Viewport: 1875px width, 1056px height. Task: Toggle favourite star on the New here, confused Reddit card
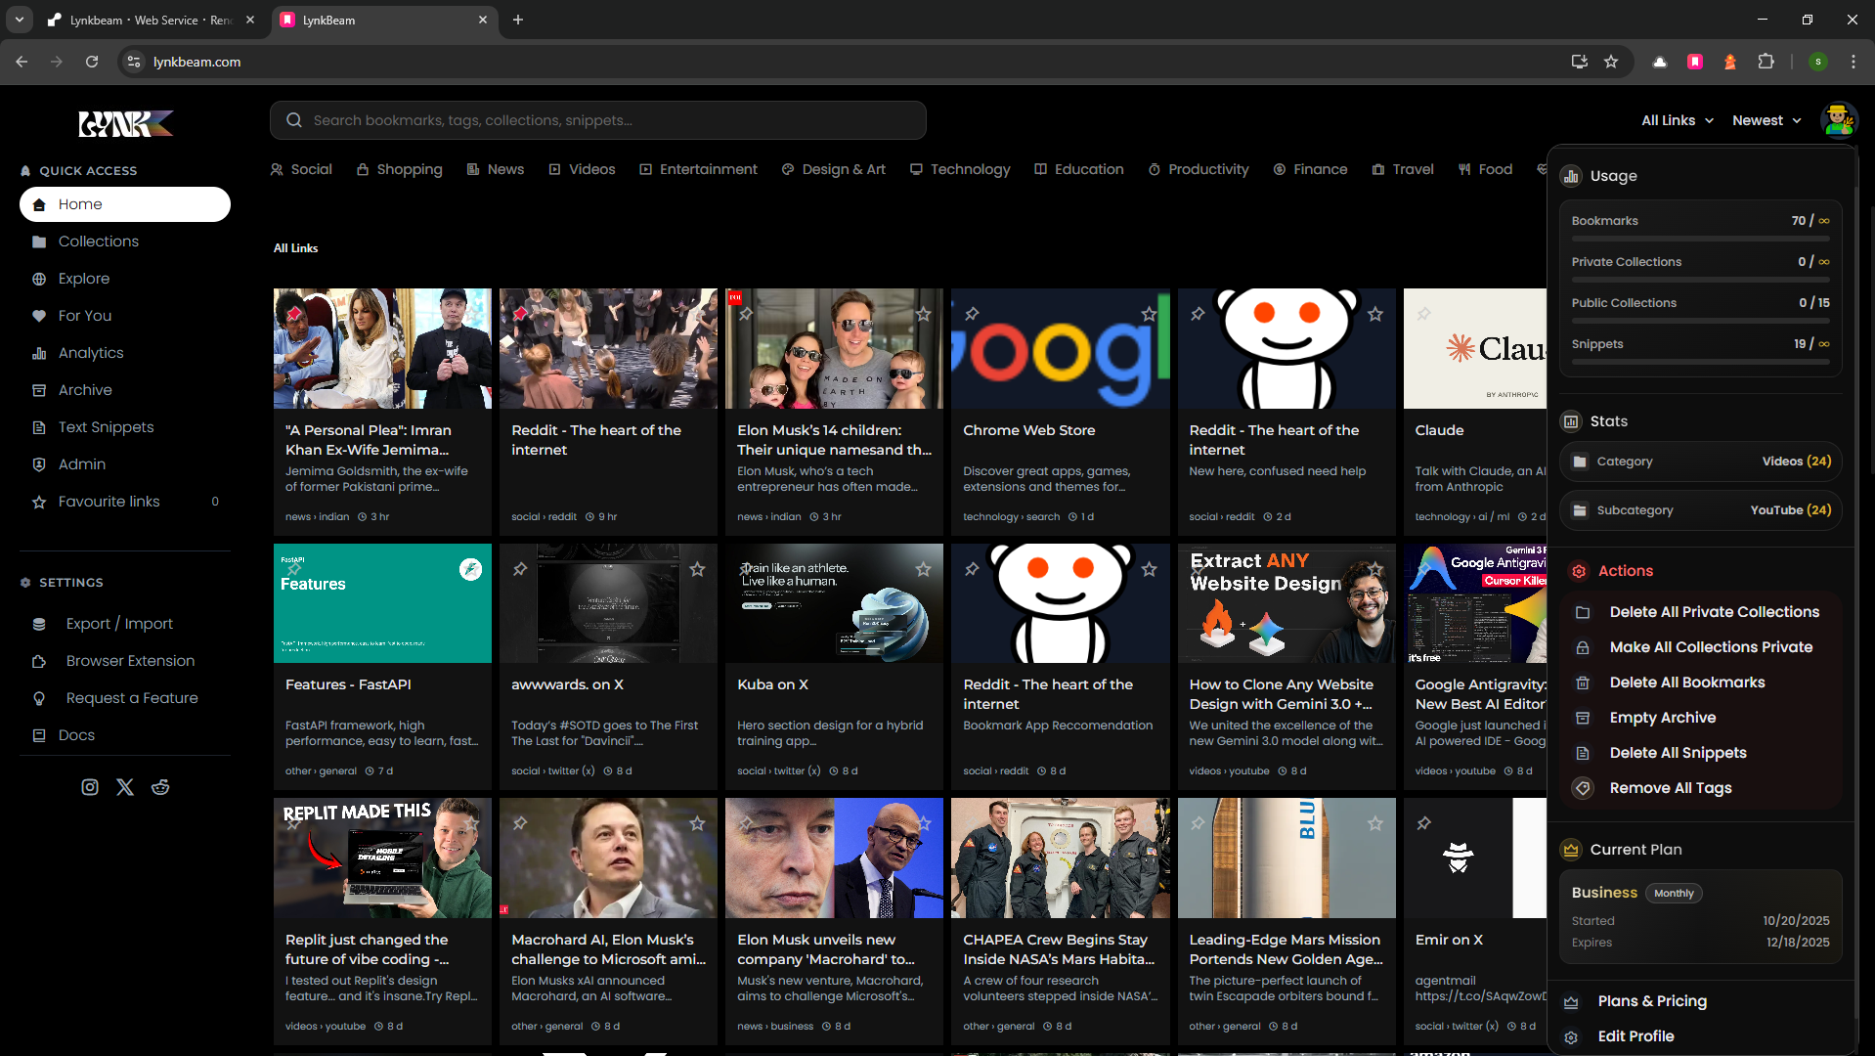(x=1375, y=314)
